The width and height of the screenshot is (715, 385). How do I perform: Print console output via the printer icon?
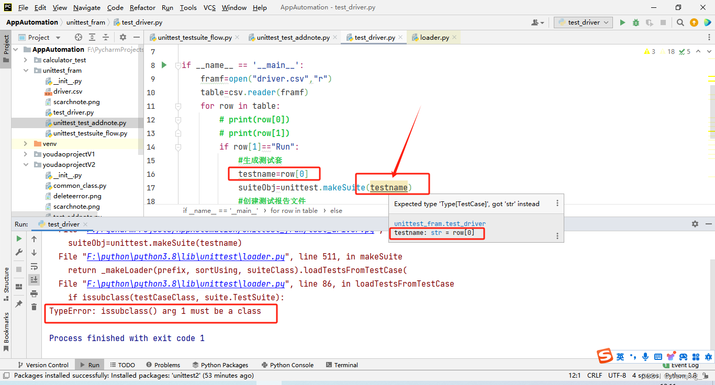(x=34, y=293)
